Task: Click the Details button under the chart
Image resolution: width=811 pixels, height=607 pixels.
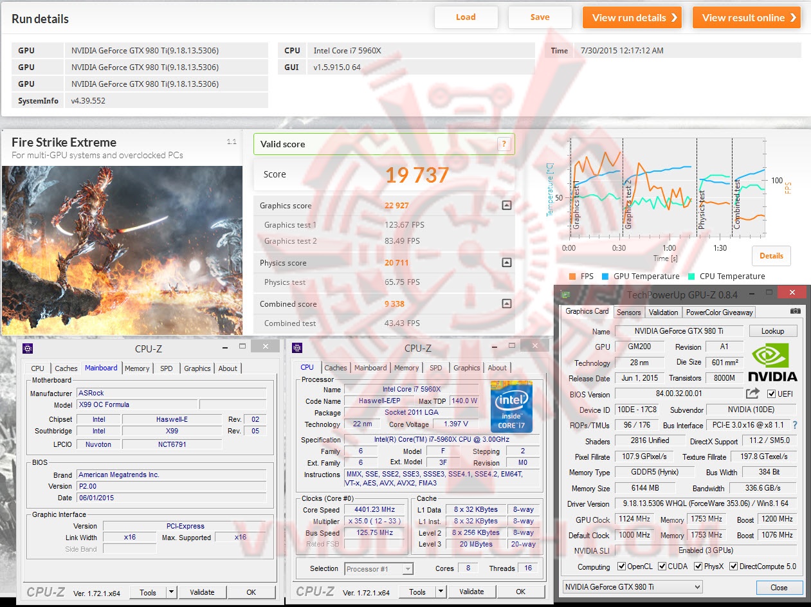Action: click(x=771, y=255)
